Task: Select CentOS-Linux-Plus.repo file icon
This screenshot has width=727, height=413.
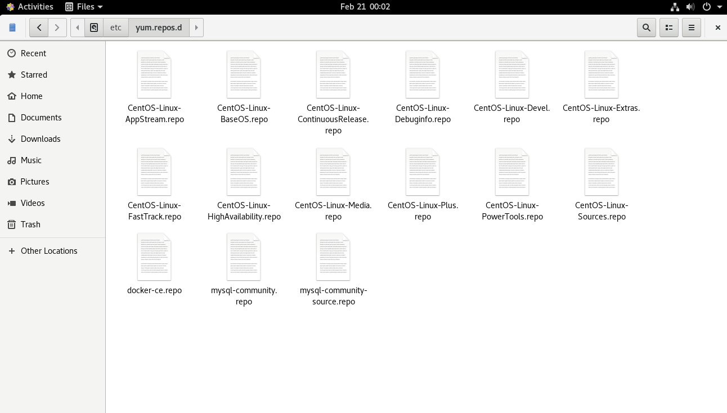Action: click(423, 172)
